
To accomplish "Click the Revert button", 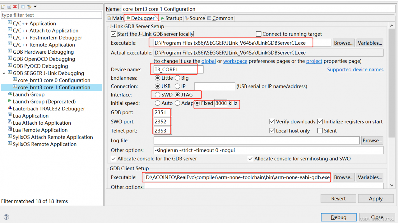I will [338, 198].
